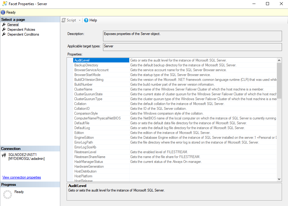
Task: Click the wrench icon beside General
Action: (4, 25)
